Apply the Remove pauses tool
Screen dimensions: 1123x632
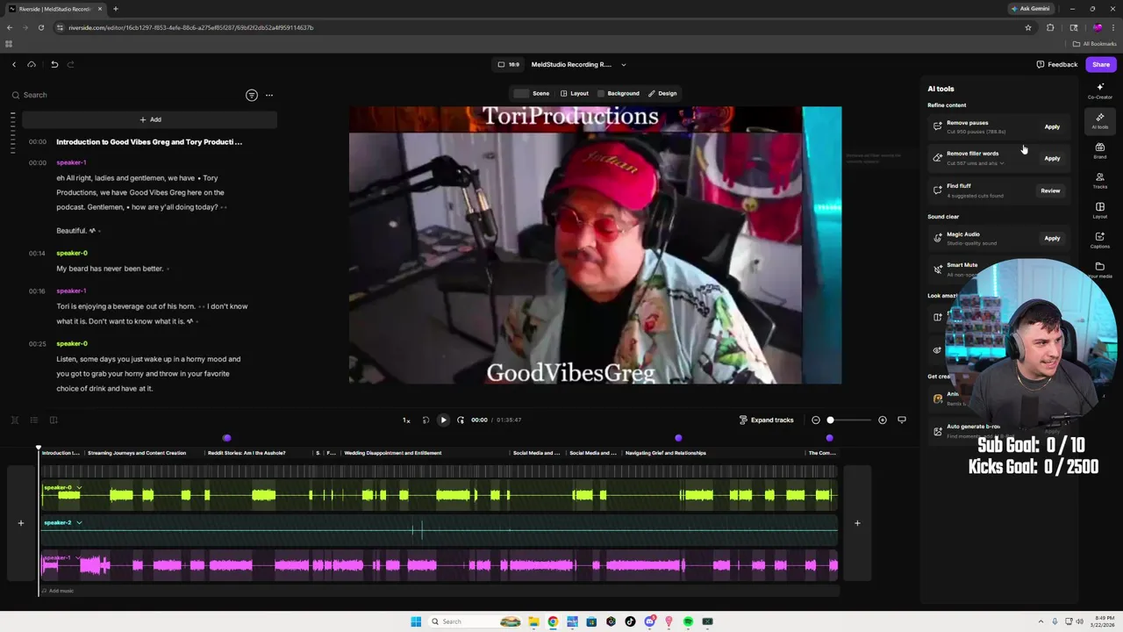tap(1052, 126)
